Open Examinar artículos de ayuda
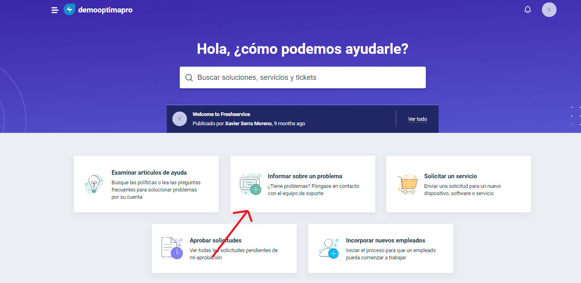This screenshot has height=283, width=581. tap(149, 173)
